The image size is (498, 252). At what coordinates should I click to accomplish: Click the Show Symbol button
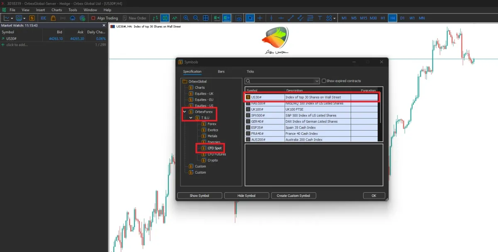tap(200, 196)
